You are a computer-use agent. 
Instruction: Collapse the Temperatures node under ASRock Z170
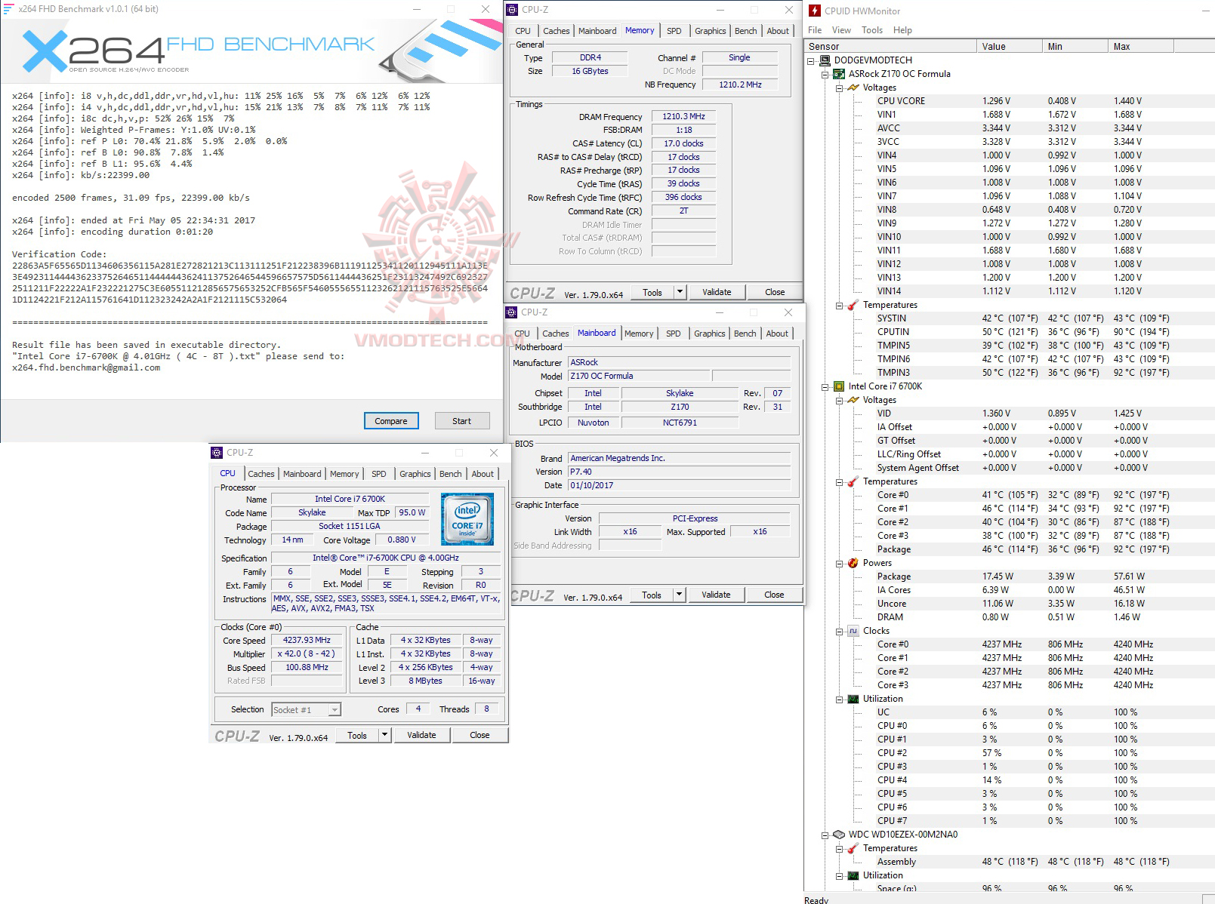coord(840,306)
